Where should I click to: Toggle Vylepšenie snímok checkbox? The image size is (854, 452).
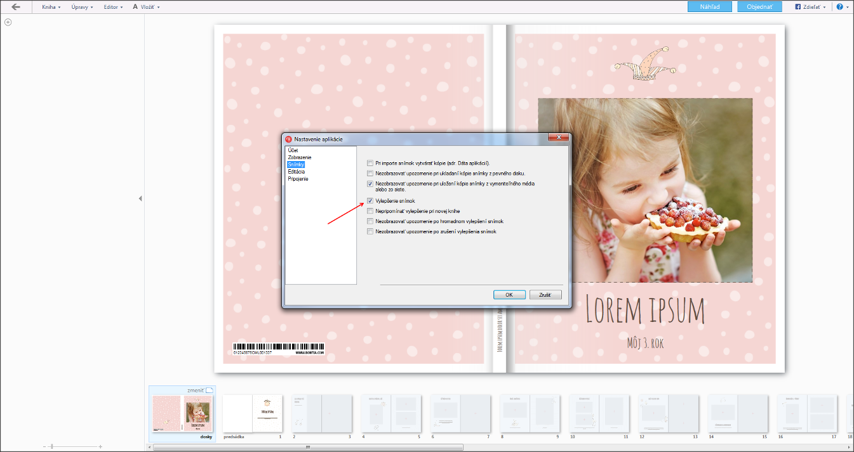tap(370, 201)
